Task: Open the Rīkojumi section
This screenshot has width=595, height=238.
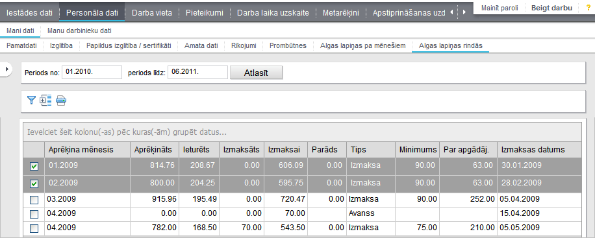Action: (x=244, y=46)
